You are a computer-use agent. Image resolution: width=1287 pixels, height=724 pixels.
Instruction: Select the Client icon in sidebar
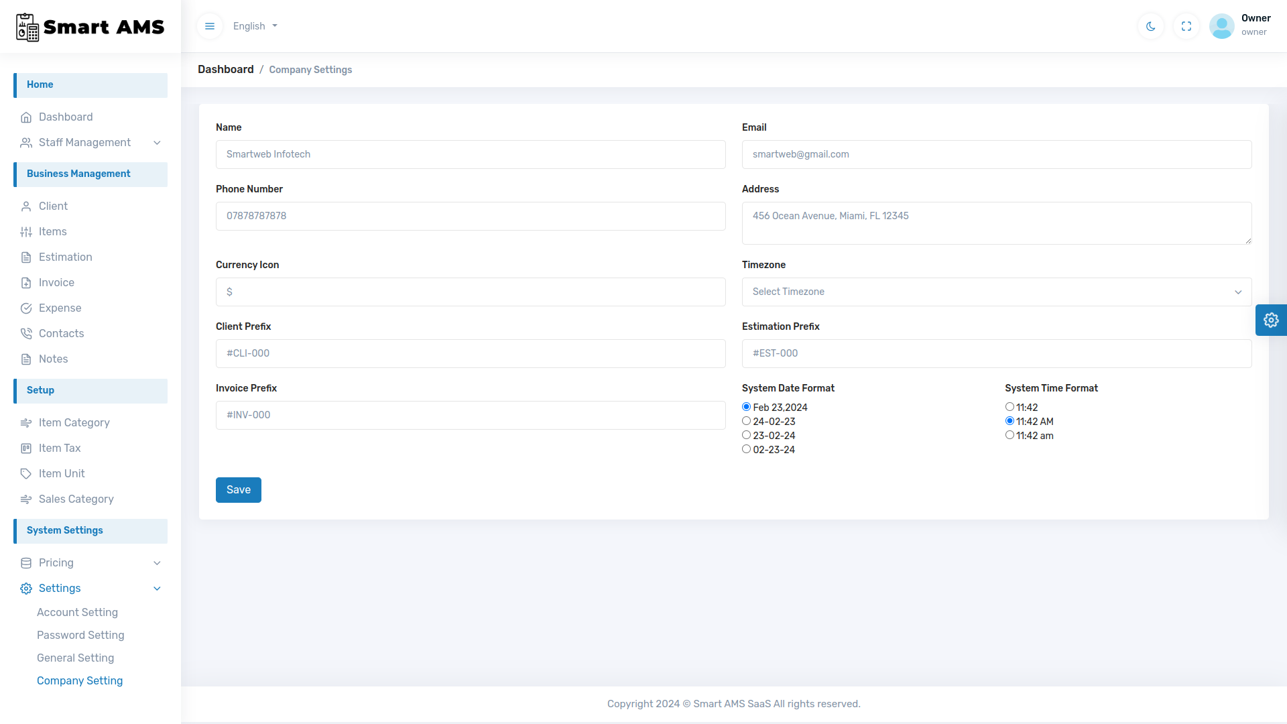coord(26,206)
